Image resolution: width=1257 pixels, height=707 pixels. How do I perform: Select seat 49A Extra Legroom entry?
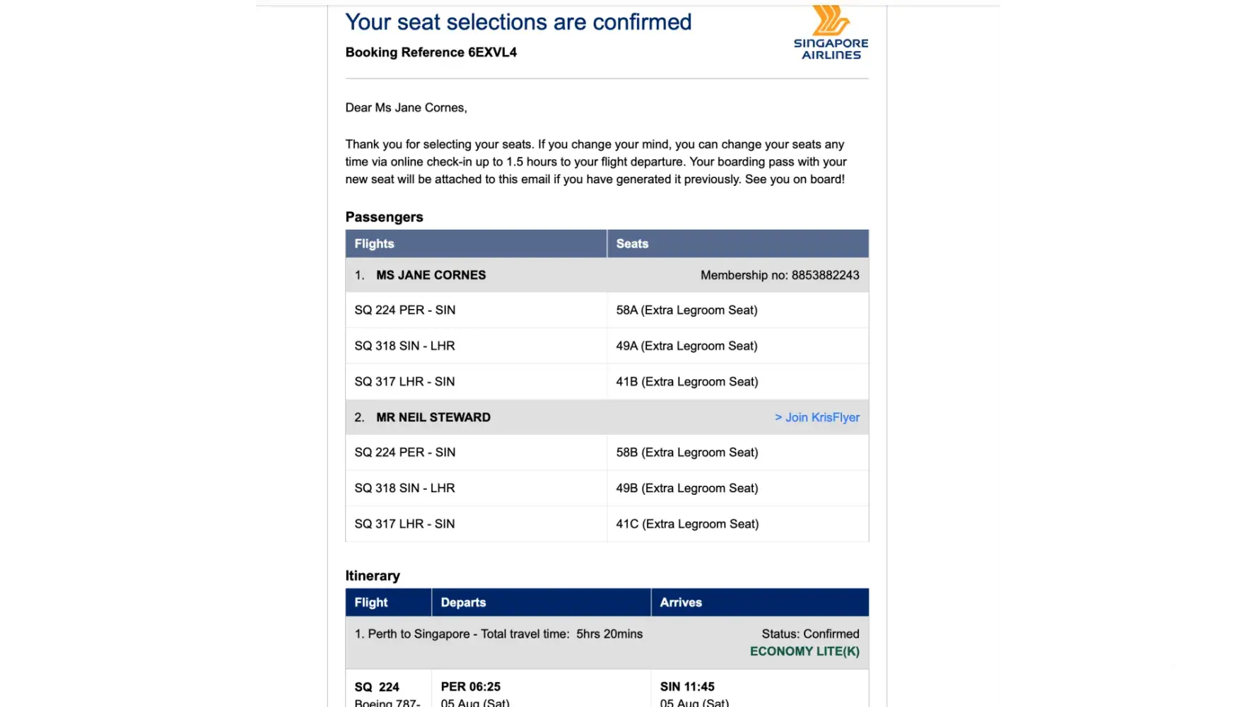click(686, 346)
